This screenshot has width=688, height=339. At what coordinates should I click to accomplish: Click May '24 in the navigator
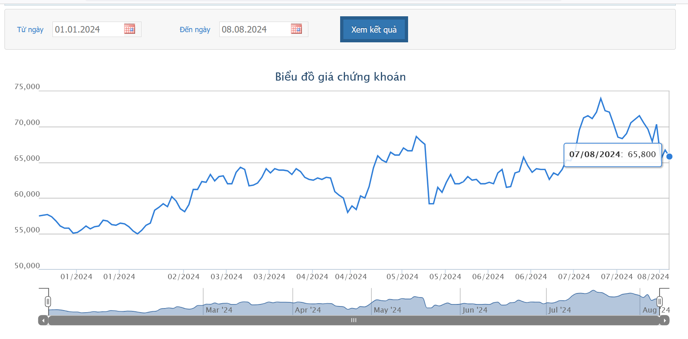pos(387,310)
